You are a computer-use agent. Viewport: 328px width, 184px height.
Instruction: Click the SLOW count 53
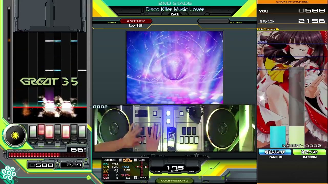coord(128,178)
